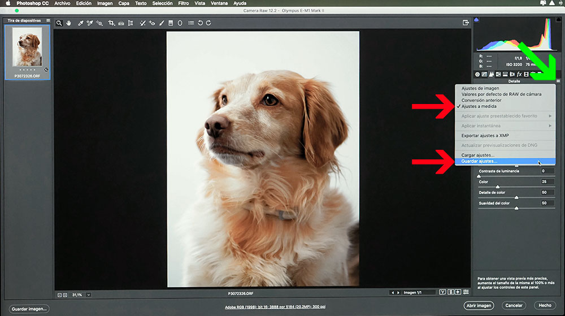The image size is (565, 316).
Task: Select the P3072326.ORF filmstrip thumbnail
Action: pyautogui.click(x=27, y=52)
